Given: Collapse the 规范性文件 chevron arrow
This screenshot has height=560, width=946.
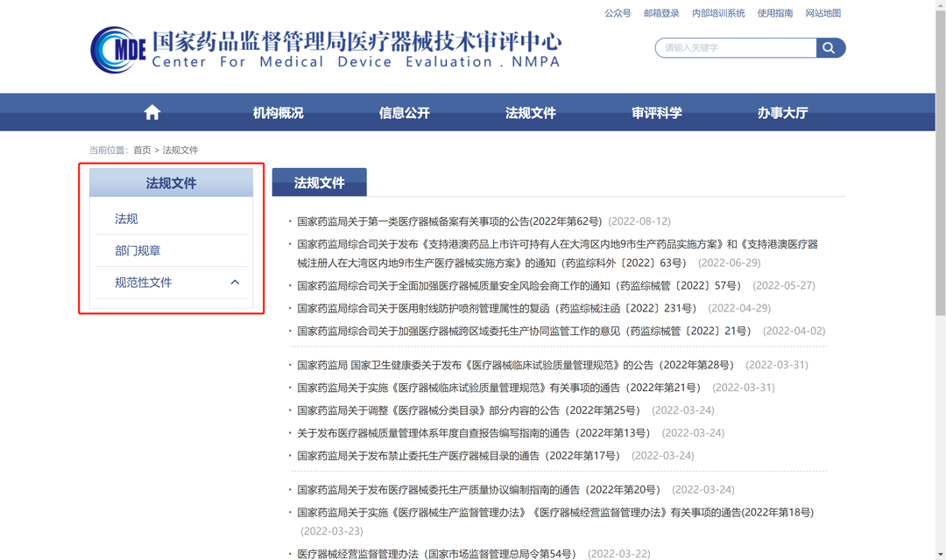Looking at the screenshot, I should click(235, 282).
